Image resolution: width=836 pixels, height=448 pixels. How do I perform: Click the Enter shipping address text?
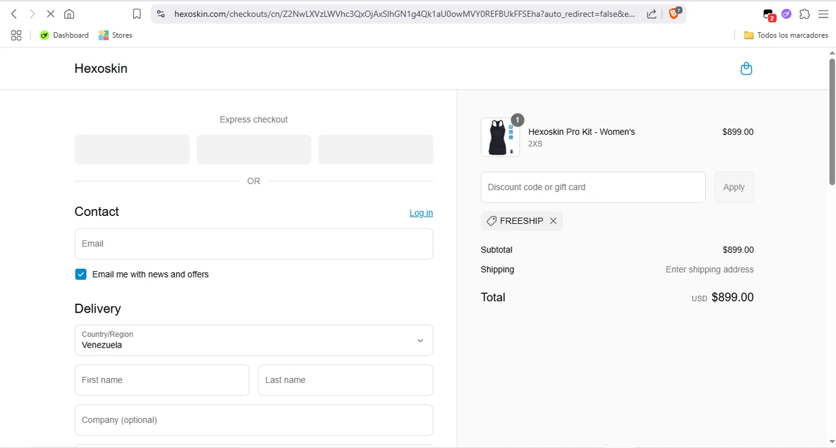(x=709, y=269)
